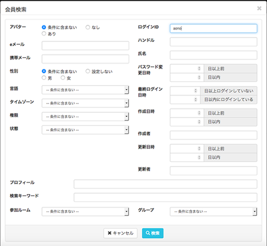Viewport: 267px width, 246px height.
Task: Select アバター なし radio option
Action: coord(87,27)
